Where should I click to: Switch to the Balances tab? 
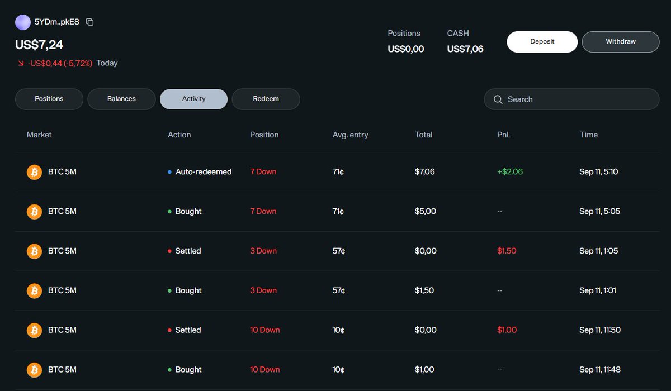coord(121,99)
